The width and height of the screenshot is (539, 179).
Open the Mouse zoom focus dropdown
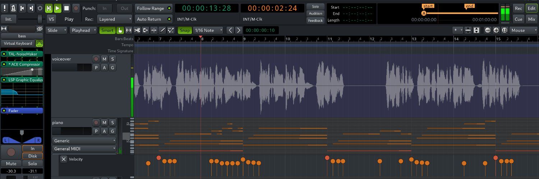click(524, 30)
